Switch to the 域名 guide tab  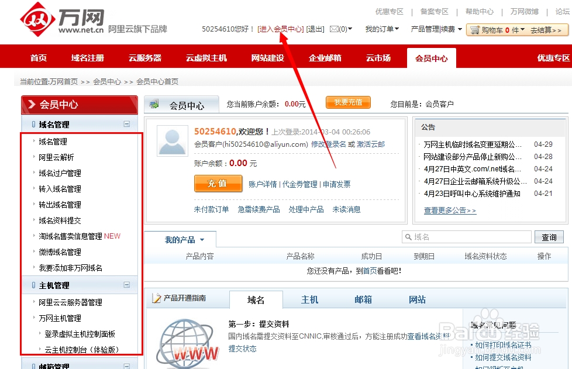click(x=256, y=300)
